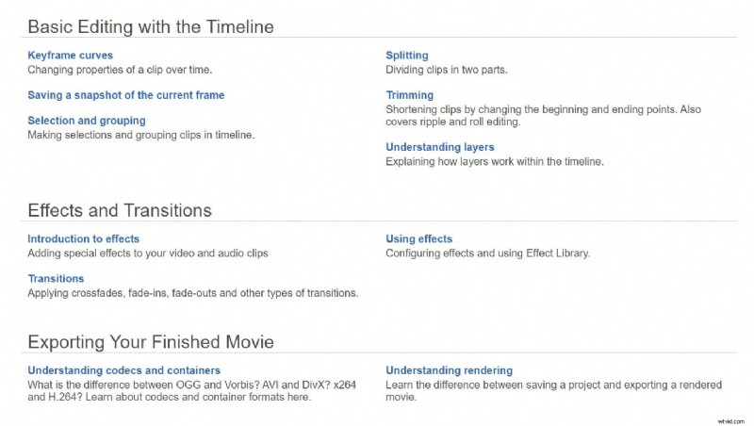Screen dimensions: 754x426
Task: Click the 'Applying crossfades, fade-ins' description
Action: [192, 293]
